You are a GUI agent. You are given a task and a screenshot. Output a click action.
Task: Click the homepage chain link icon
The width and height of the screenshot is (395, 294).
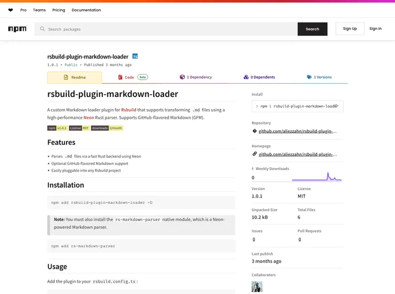coord(254,154)
